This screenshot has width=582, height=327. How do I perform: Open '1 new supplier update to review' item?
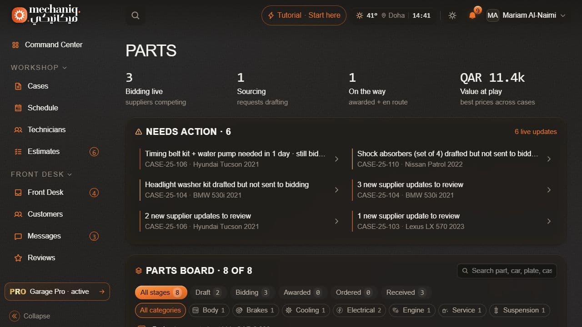tap(453, 221)
